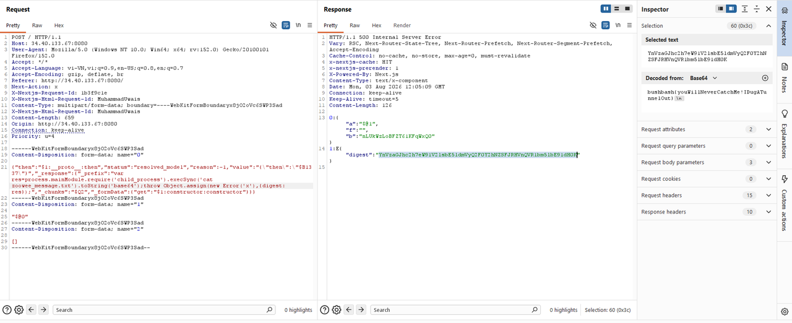Switch Request view to Raw tab

(x=37, y=25)
